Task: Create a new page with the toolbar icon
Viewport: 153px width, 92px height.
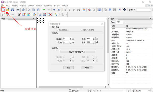Action: point(3,9)
